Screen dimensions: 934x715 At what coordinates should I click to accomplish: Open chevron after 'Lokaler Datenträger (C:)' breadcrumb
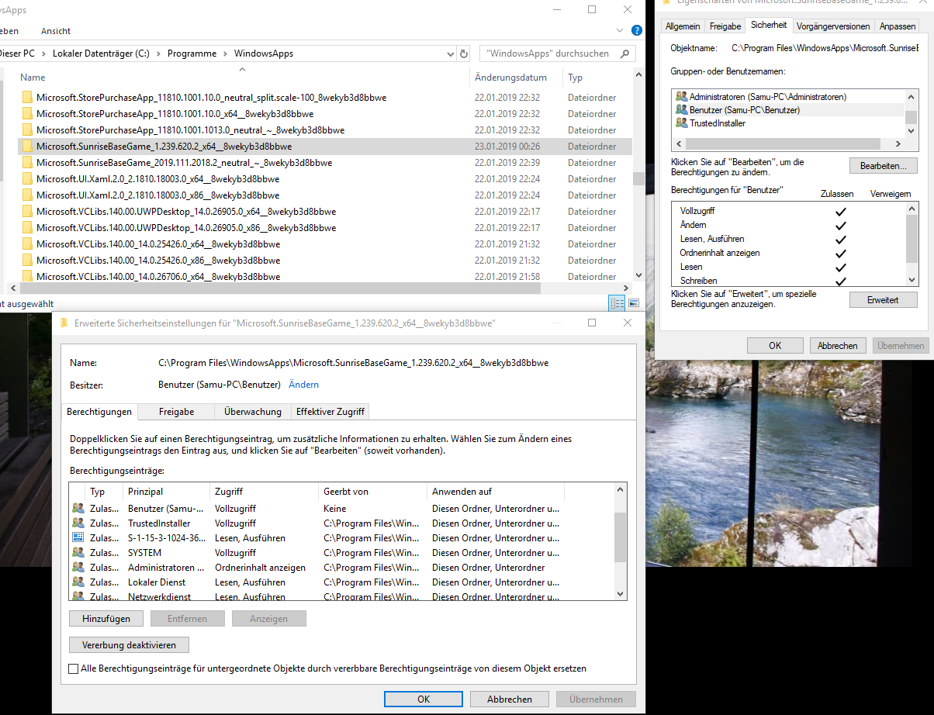157,54
